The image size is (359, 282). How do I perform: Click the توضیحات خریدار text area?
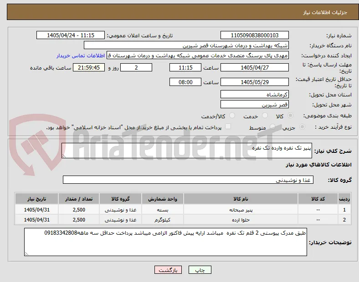(x=165, y=242)
